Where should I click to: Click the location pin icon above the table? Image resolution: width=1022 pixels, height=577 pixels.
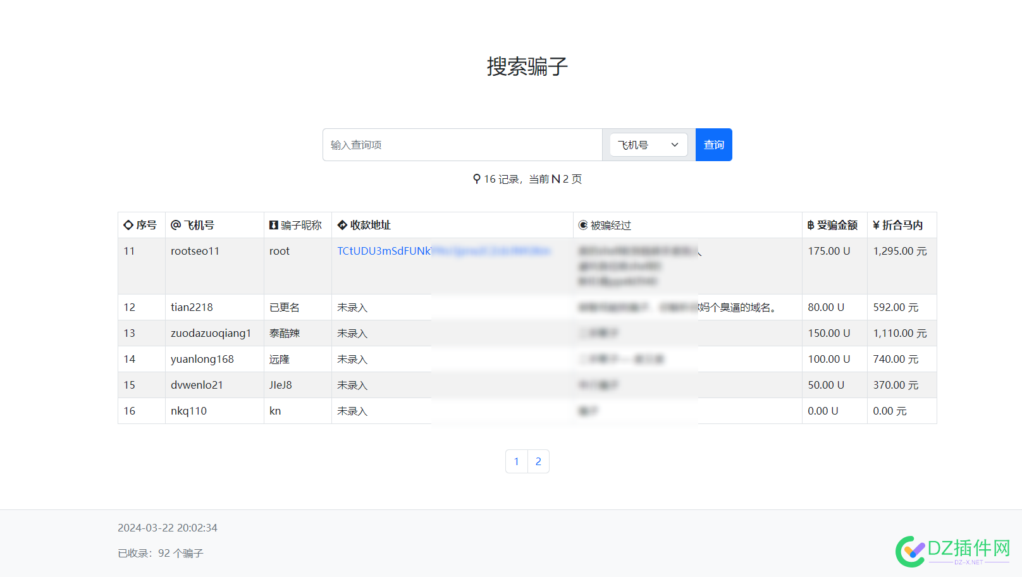(477, 179)
